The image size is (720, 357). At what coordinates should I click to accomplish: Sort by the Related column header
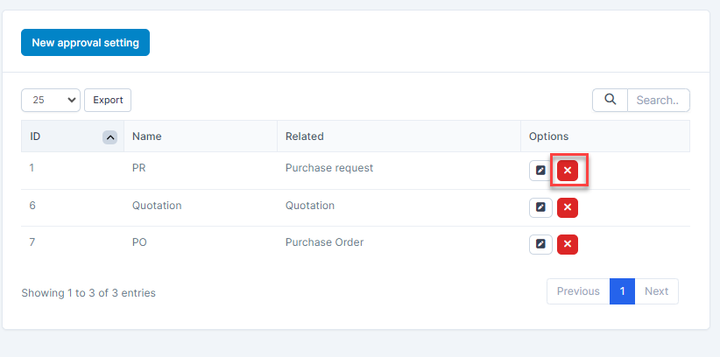tap(305, 136)
